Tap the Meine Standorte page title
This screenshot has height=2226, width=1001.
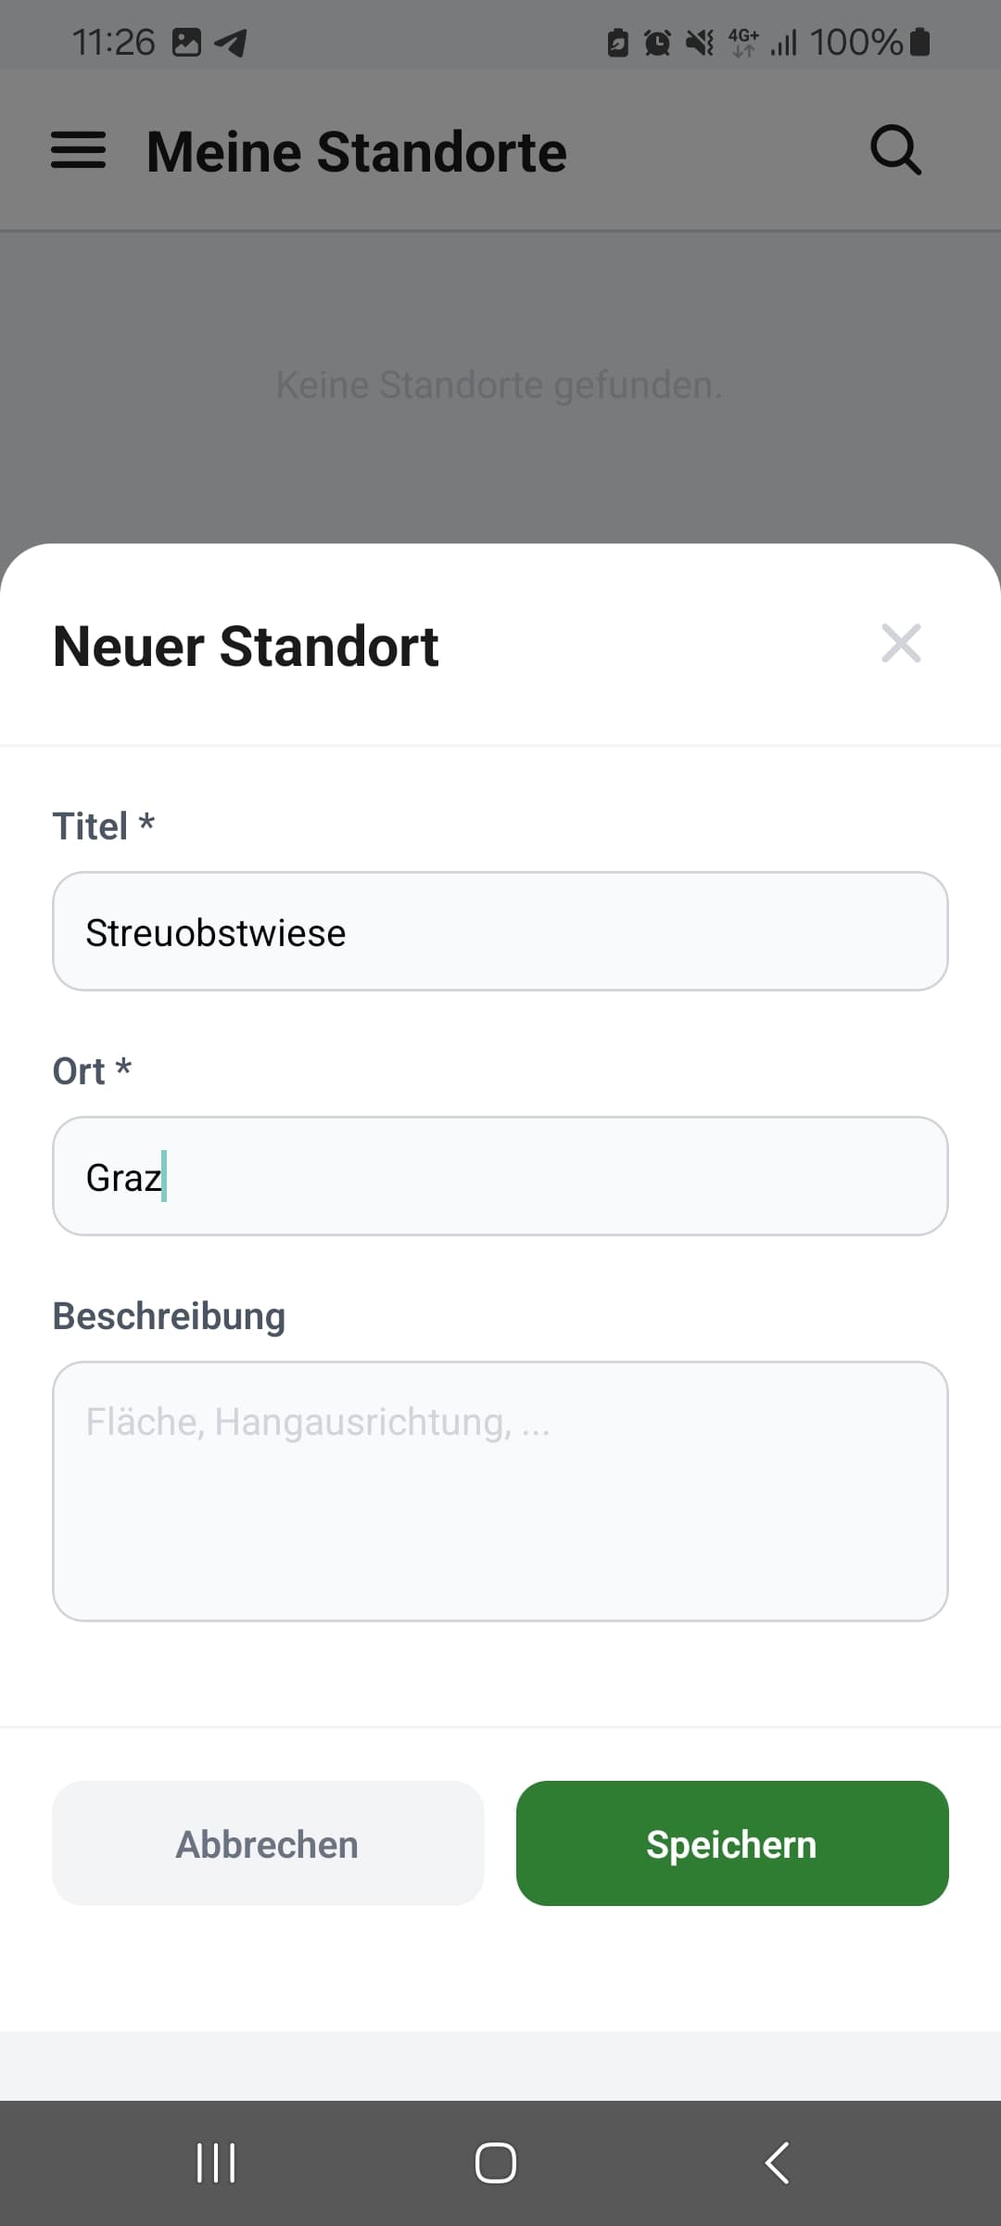[x=357, y=152]
